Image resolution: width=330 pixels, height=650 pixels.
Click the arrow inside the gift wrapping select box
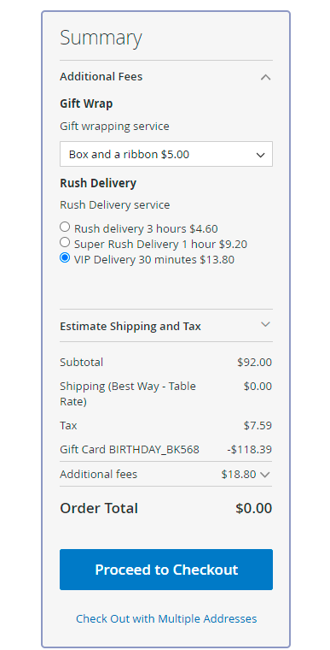coord(260,155)
